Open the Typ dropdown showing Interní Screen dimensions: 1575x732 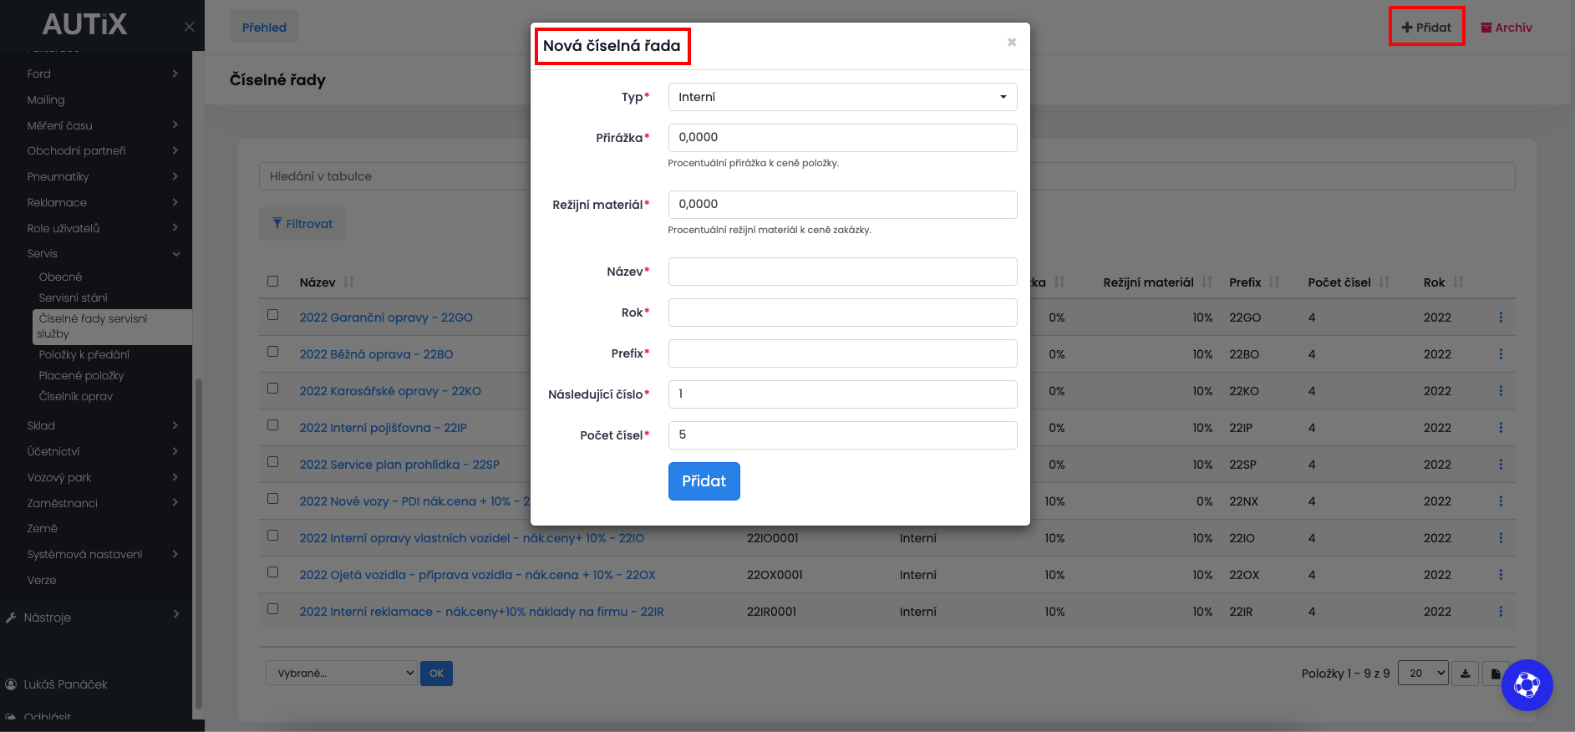[842, 97]
